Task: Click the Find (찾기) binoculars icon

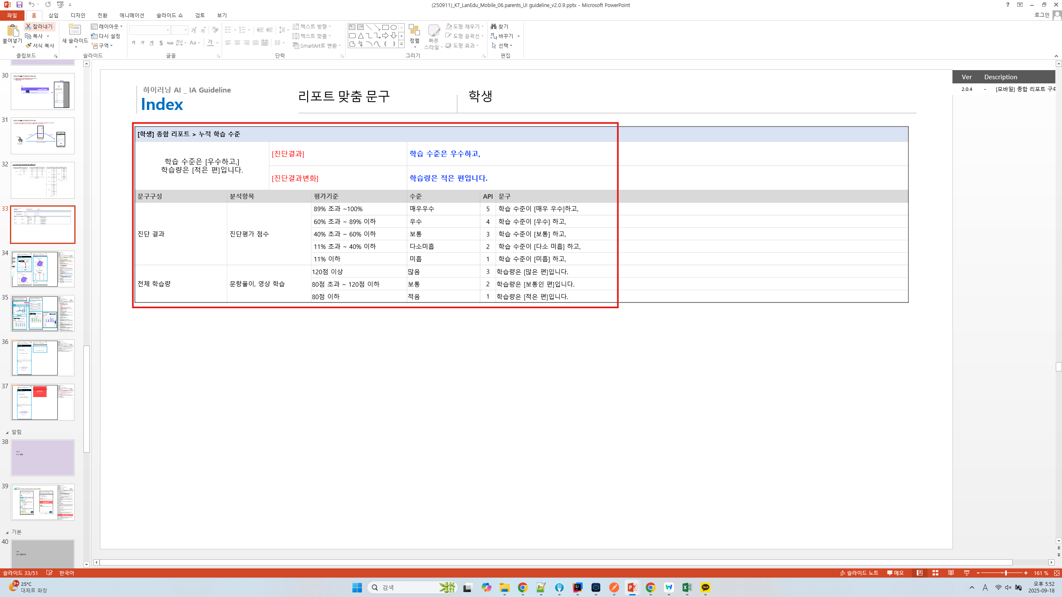Action: (493, 27)
